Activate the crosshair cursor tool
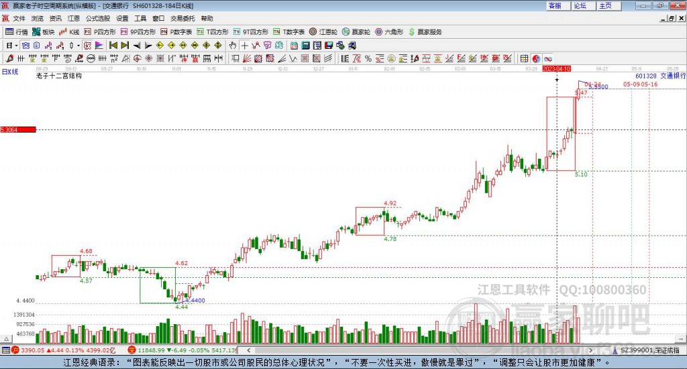 244,46
